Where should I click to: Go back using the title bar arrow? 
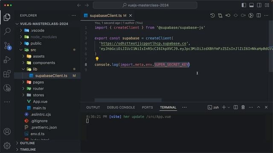coord(79,5)
